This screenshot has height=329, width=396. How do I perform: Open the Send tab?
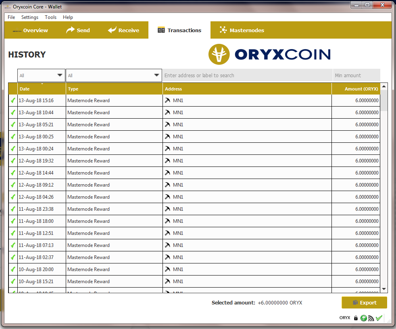(78, 30)
